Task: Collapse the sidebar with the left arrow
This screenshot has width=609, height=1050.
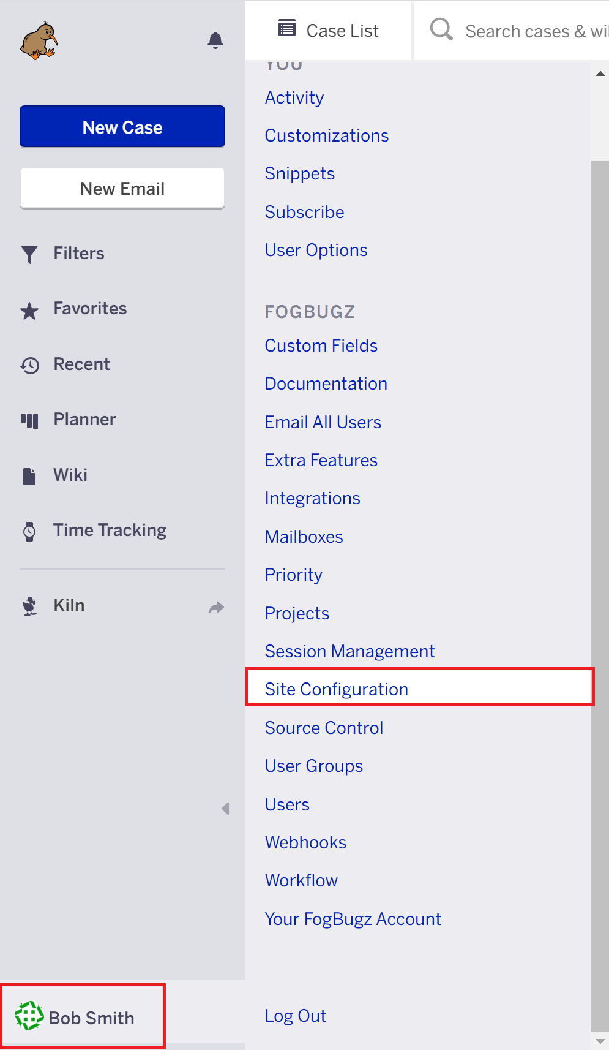Action: [225, 809]
